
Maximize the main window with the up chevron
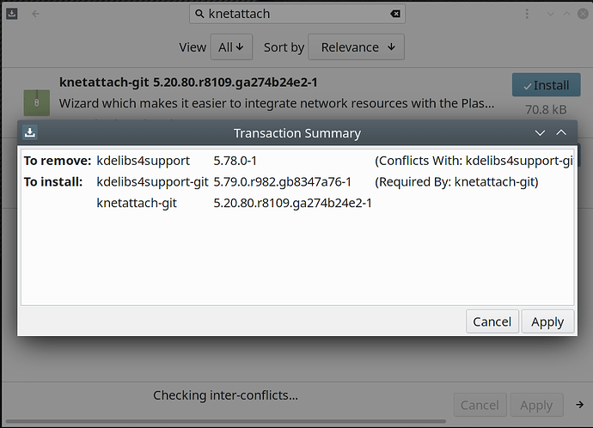[x=566, y=14]
